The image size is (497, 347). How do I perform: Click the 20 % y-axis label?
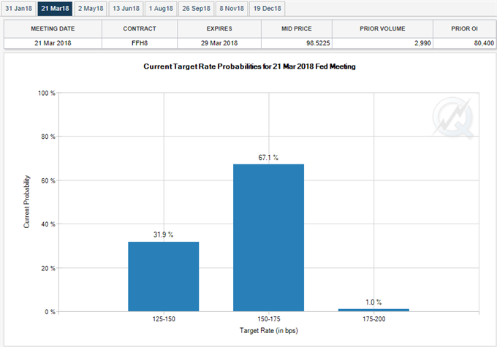click(48, 268)
